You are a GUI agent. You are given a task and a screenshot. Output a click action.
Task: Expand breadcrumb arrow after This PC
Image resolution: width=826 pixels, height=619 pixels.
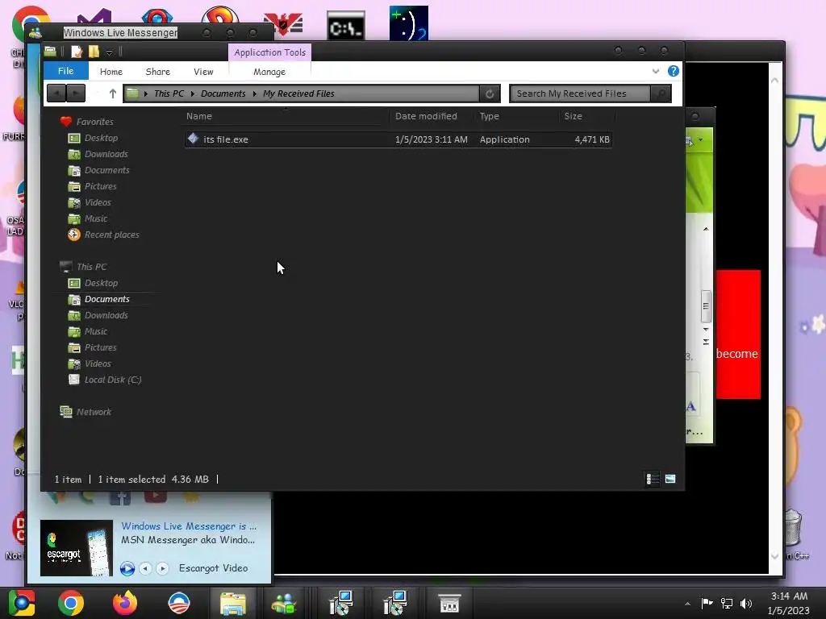click(193, 93)
